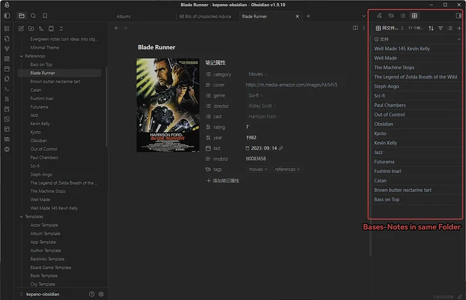Remove the references tag

point(299,169)
